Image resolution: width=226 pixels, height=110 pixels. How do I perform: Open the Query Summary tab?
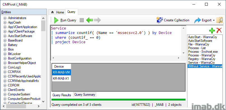click(x=85, y=95)
